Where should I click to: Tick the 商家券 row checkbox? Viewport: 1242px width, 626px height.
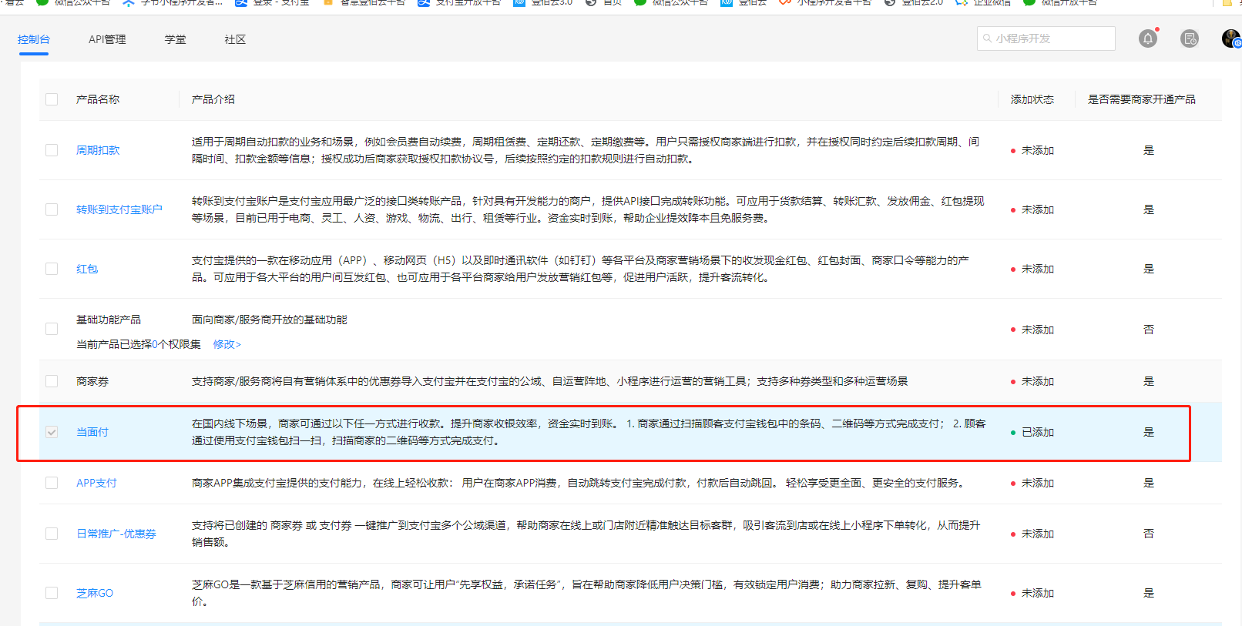coord(52,381)
